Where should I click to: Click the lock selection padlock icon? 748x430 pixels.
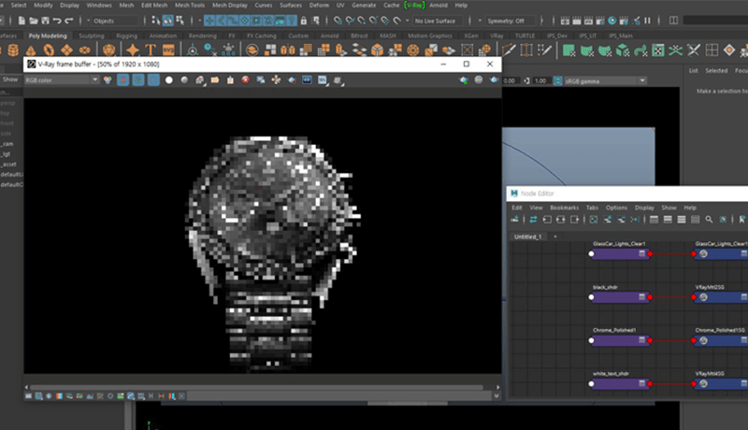303,21
